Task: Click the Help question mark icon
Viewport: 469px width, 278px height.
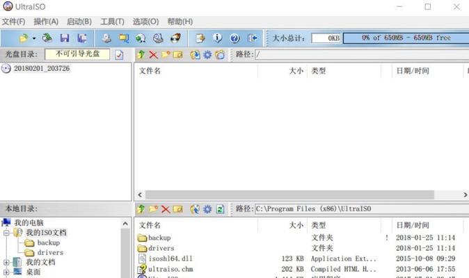Action: [234, 38]
